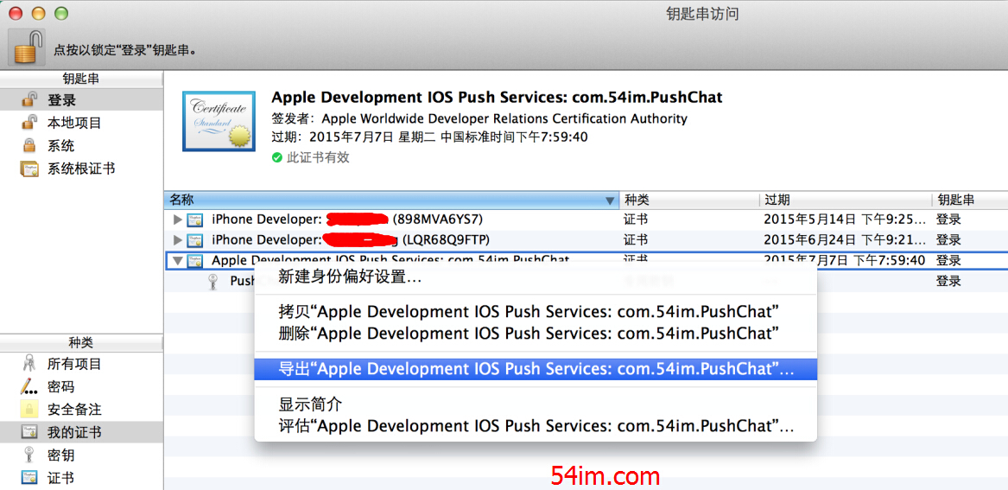This screenshot has height=490, width=1008.
Task: Choose 删除 "Apple Development IOS Push Services" menu item
Action: click(x=536, y=333)
